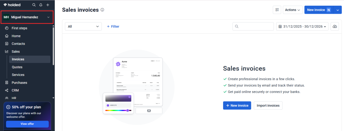Focus the invoice search field
Screen dimensions: 344x131
pos(253,26)
